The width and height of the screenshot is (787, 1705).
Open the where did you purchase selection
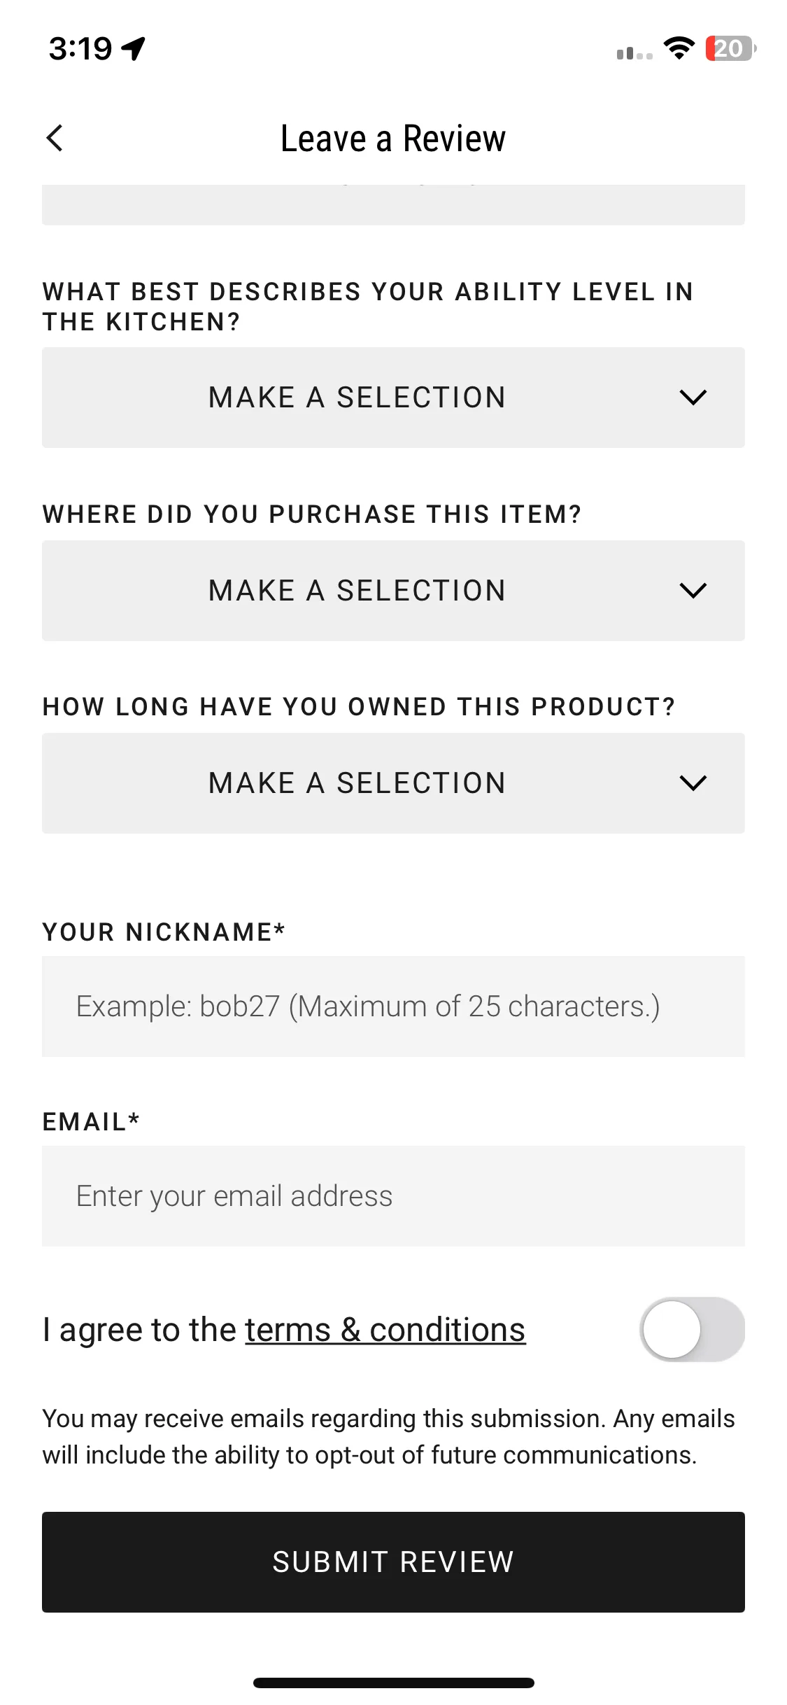(x=393, y=591)
